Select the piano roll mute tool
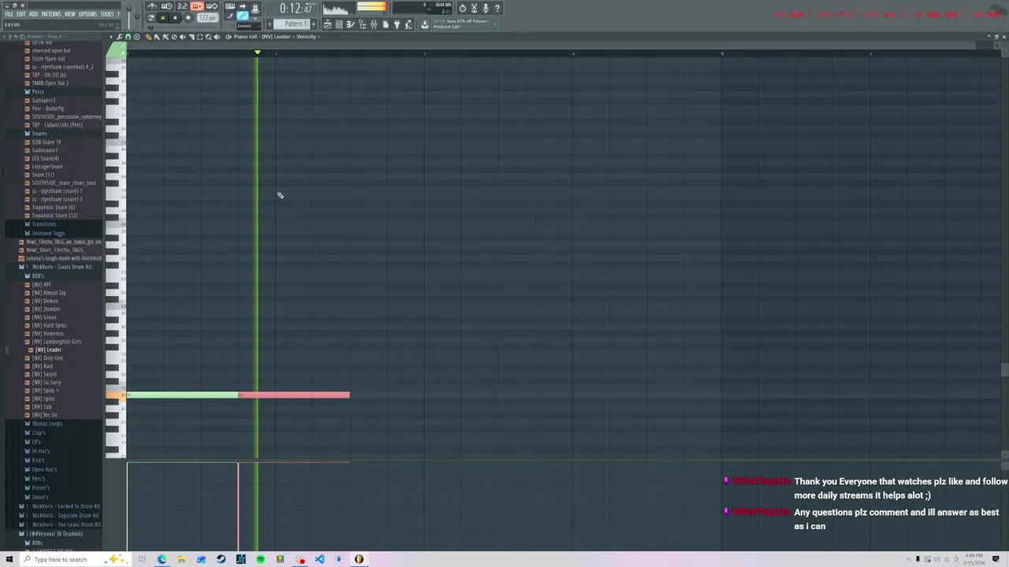This screenshot has width=1009, height=567. coord(183,36)
